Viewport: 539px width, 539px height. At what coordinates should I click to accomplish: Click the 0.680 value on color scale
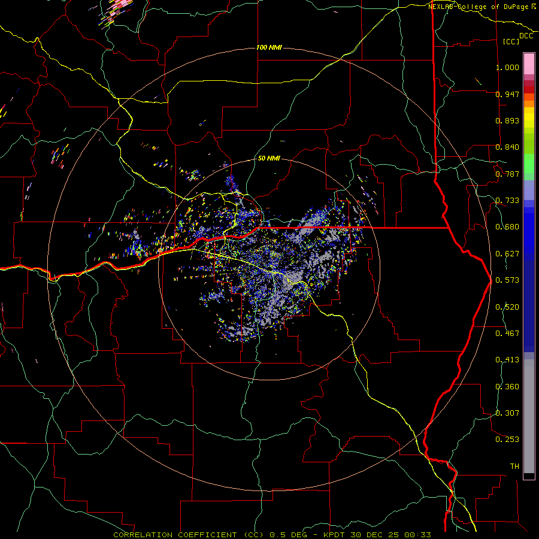point(507,227)
